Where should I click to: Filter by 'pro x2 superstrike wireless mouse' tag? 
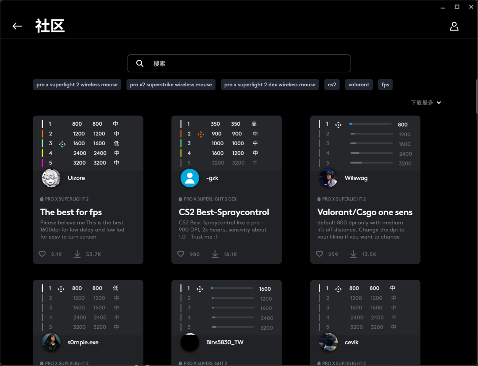(171, 85)
